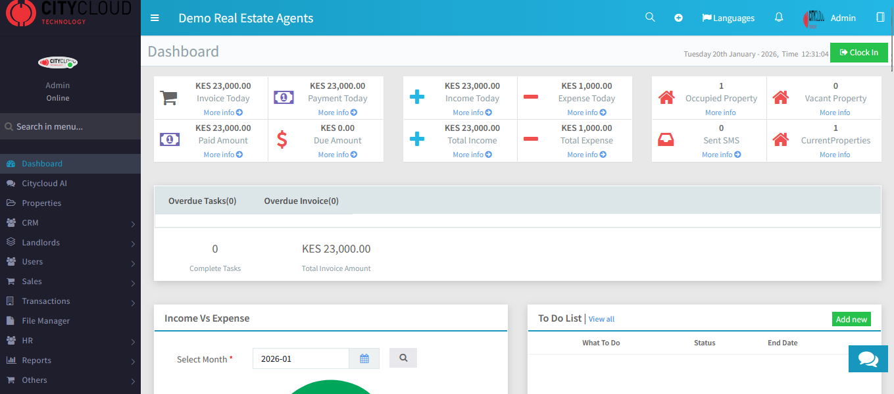
Task: Open File Manager in sidebar
Action: click(x=70, y=321)
